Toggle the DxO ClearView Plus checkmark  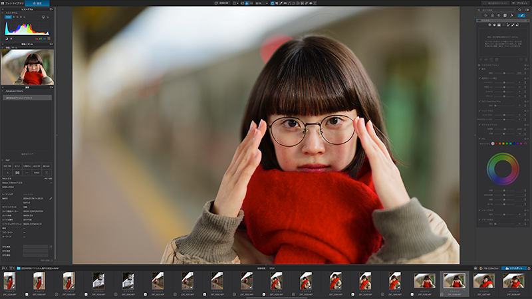[x=479, y=102]
